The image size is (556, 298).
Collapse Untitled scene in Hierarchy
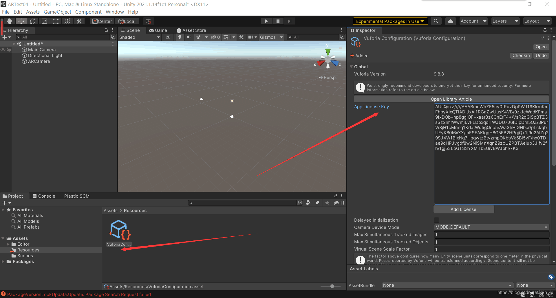coord(14,44)
